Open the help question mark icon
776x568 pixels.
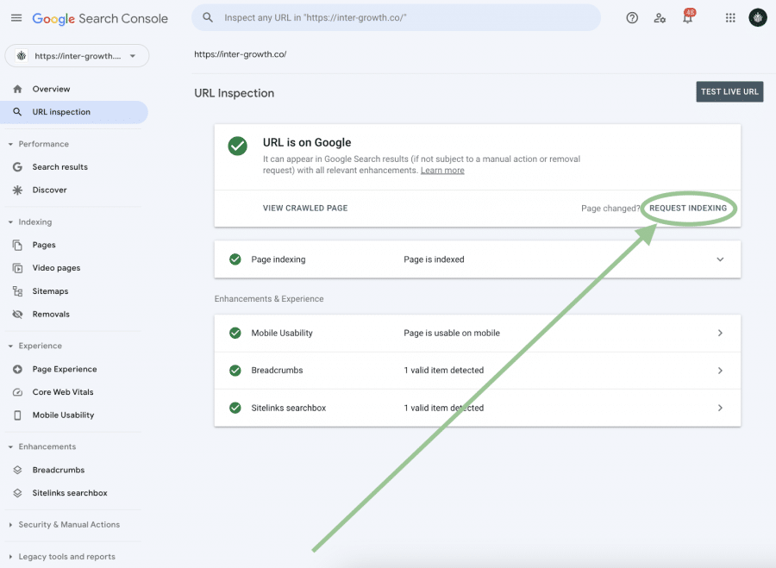632,18
